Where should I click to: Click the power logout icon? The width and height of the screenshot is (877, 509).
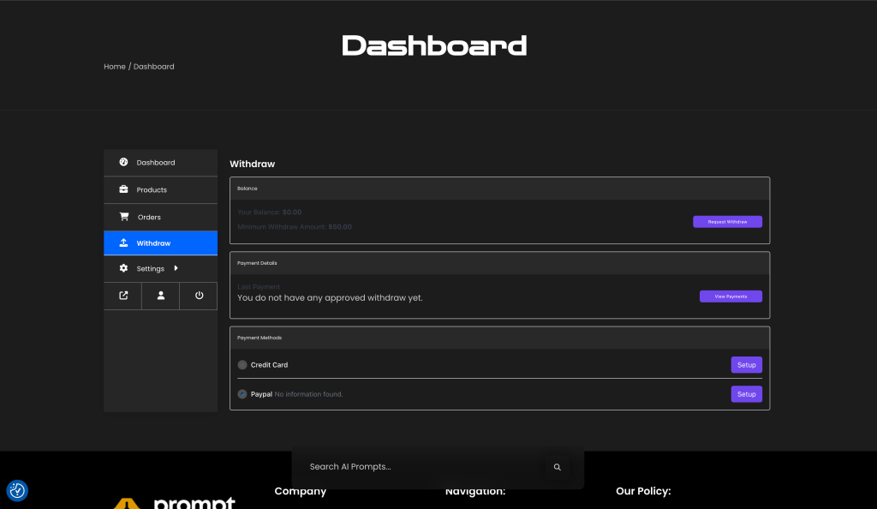tap(199, 296)
